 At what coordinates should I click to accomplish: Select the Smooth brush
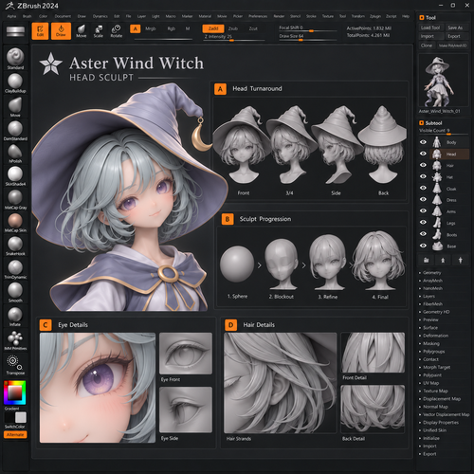click(x=15, y=293)
